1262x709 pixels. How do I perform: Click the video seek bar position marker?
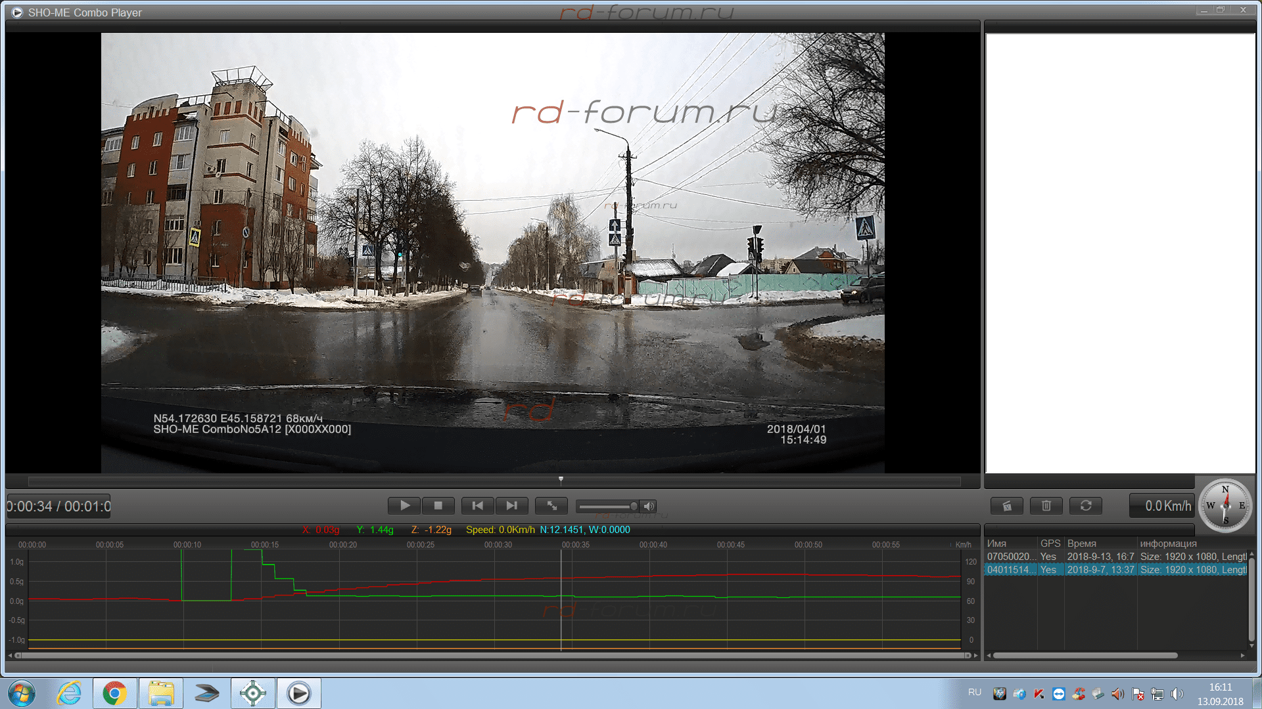point(561,480)
